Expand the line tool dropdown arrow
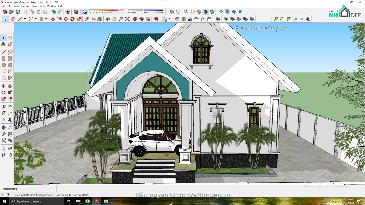The width and height of the screenshot is (365, 205). (25, 19)
